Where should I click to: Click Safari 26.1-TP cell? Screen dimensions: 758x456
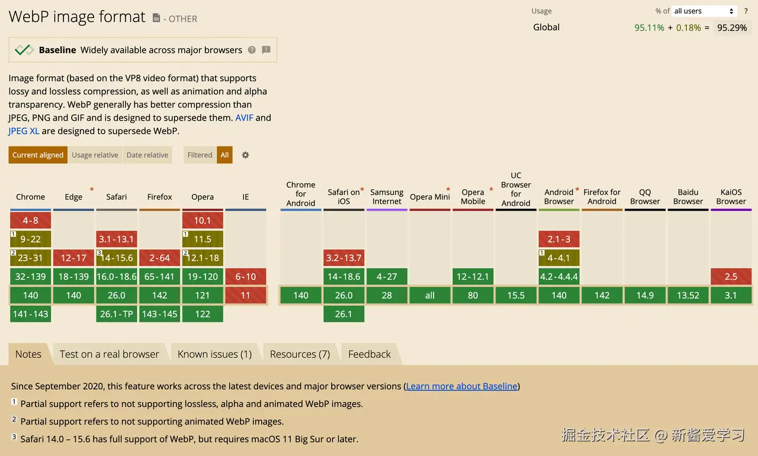[x=117, y=314]
